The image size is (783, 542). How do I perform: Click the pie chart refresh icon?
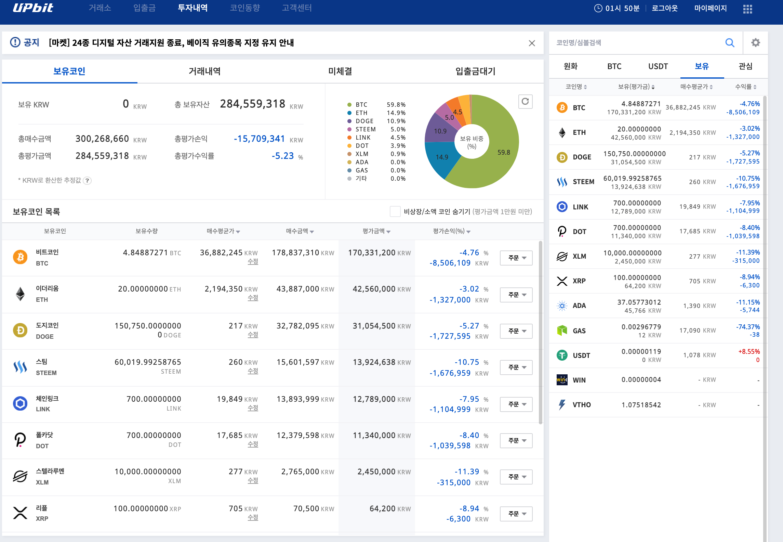coord(525,101)
